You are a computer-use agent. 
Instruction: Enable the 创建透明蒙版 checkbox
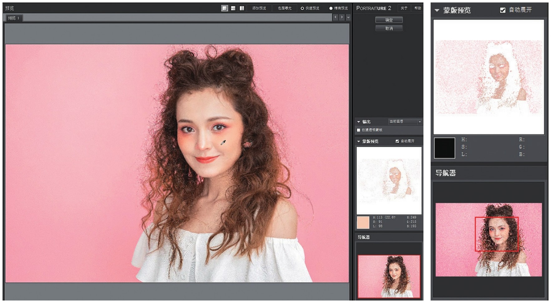[359, 130]
